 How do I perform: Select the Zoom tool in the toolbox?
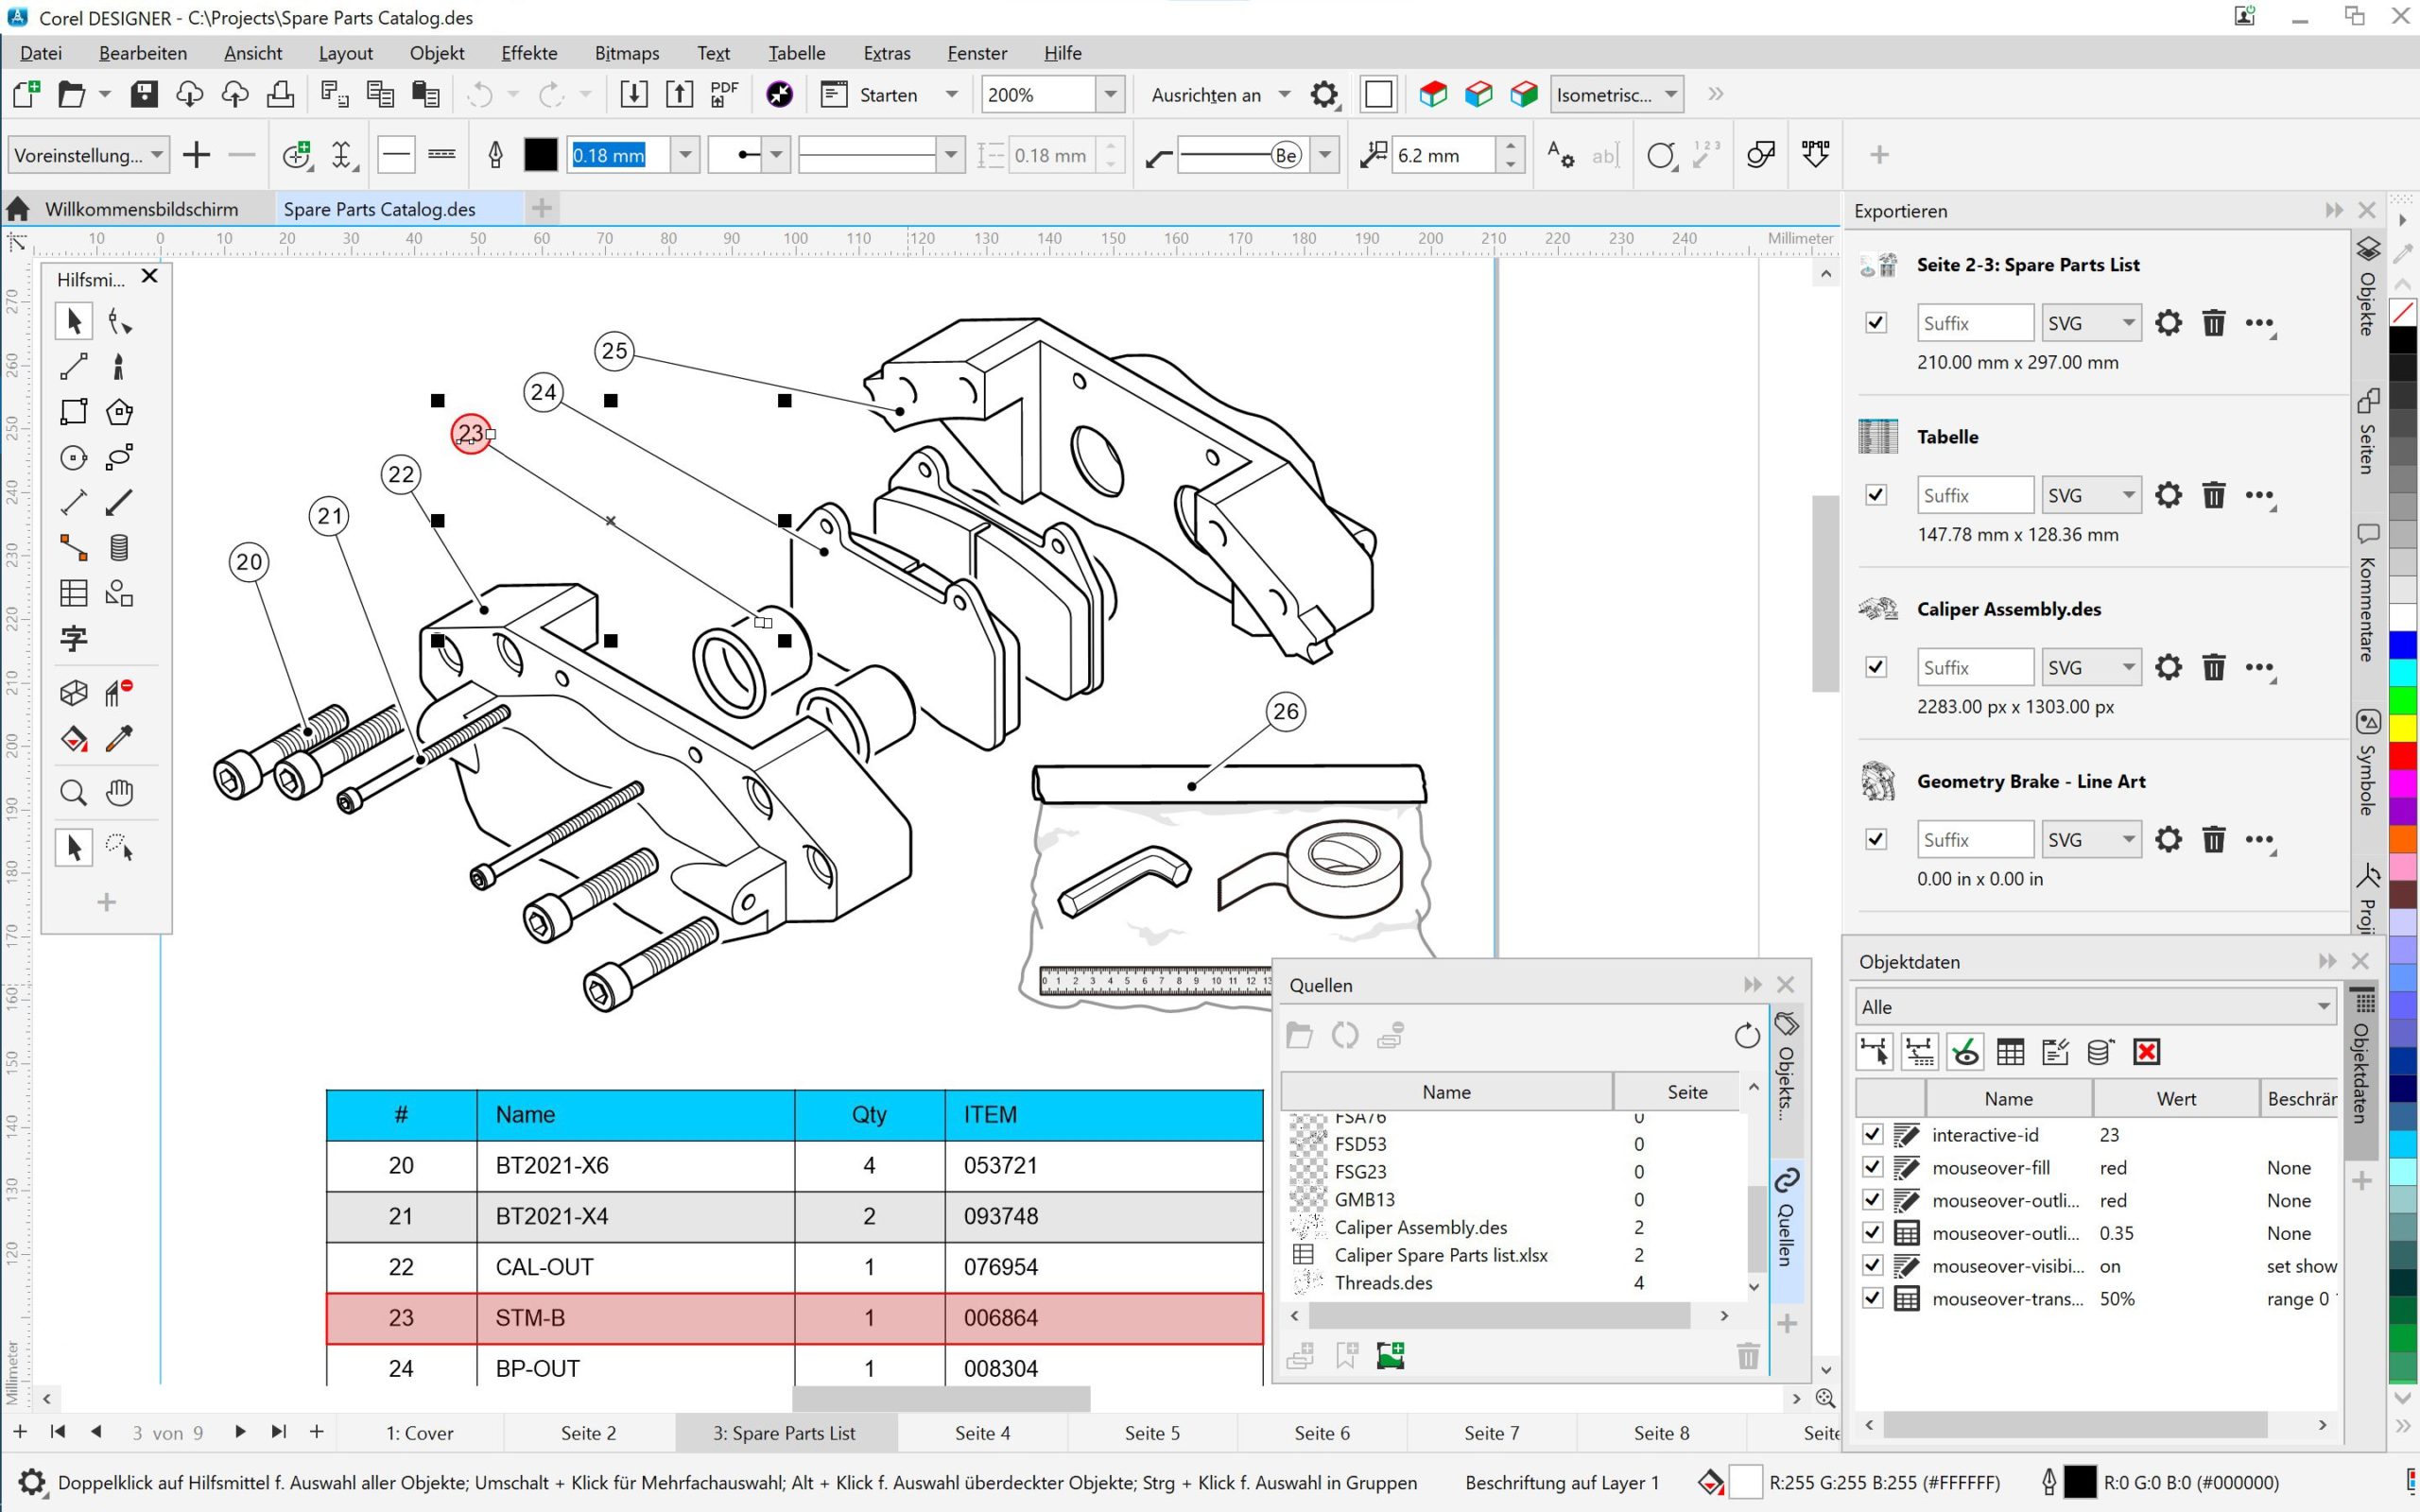[x=73, y=791]
